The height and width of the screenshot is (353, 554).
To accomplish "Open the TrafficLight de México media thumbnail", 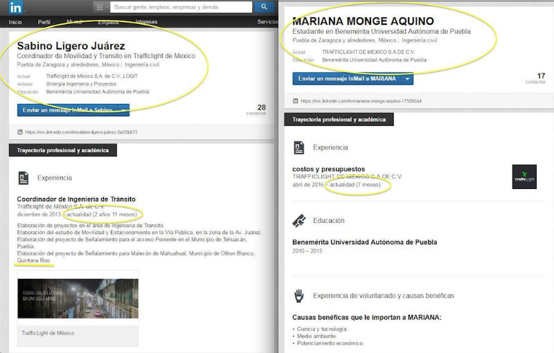I will tap(78, 298).
